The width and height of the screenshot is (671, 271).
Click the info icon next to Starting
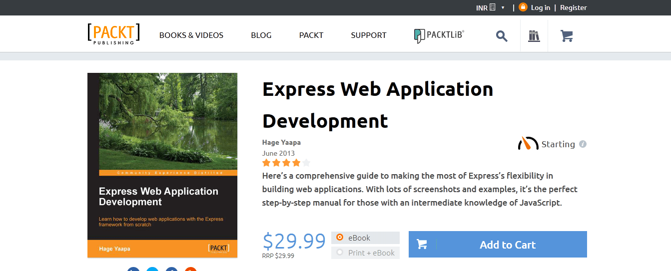coord(583,144)
